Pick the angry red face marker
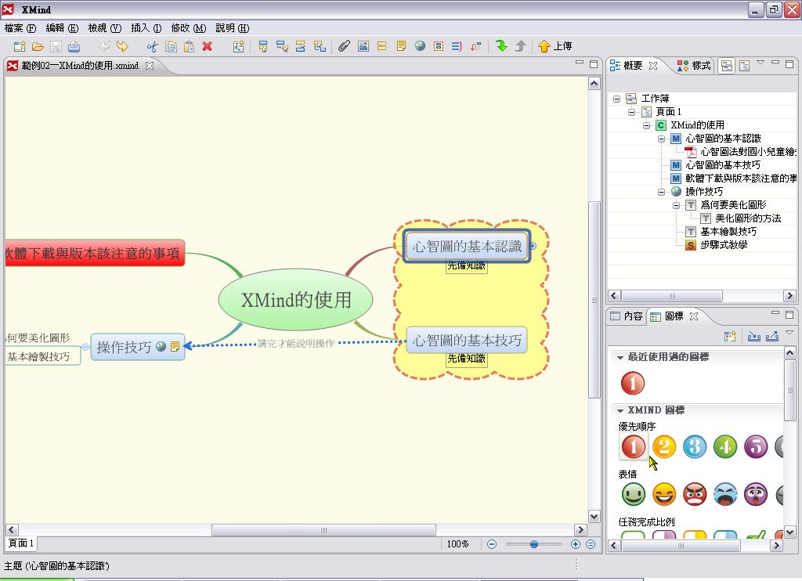Screen dimensions: 802x581 click(695, 494)
